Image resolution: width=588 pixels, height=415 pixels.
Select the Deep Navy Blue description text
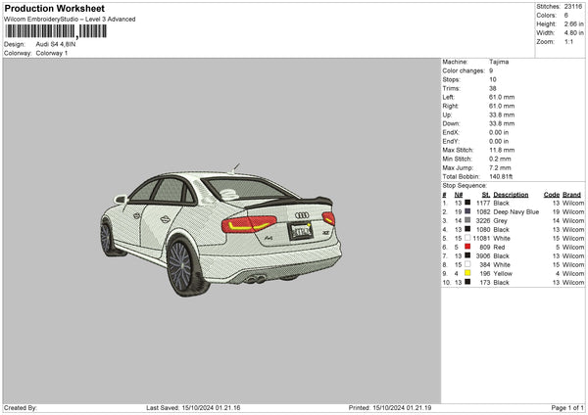pos(516,212)
